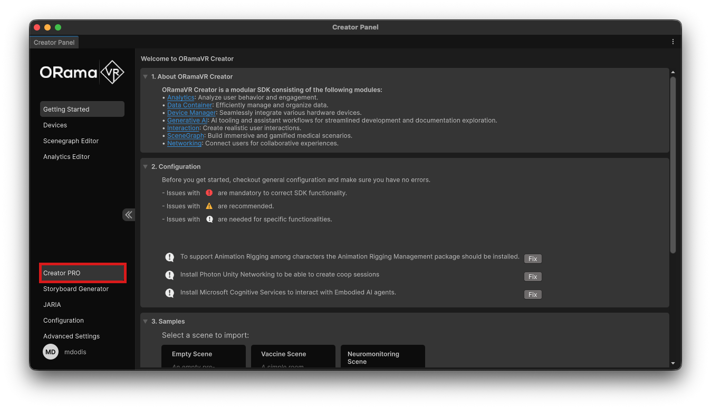Click the alert icon beside Microsoft Cognitive Services
The image size is (711, 409).
[170, 293]
